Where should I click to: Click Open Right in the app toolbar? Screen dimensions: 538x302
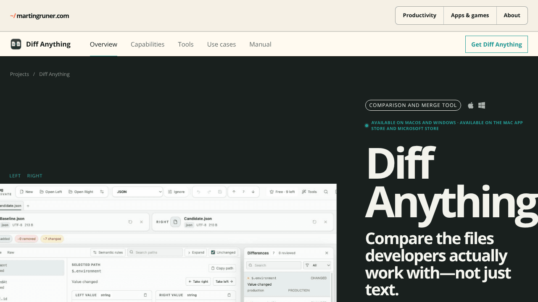pos(81,192)
